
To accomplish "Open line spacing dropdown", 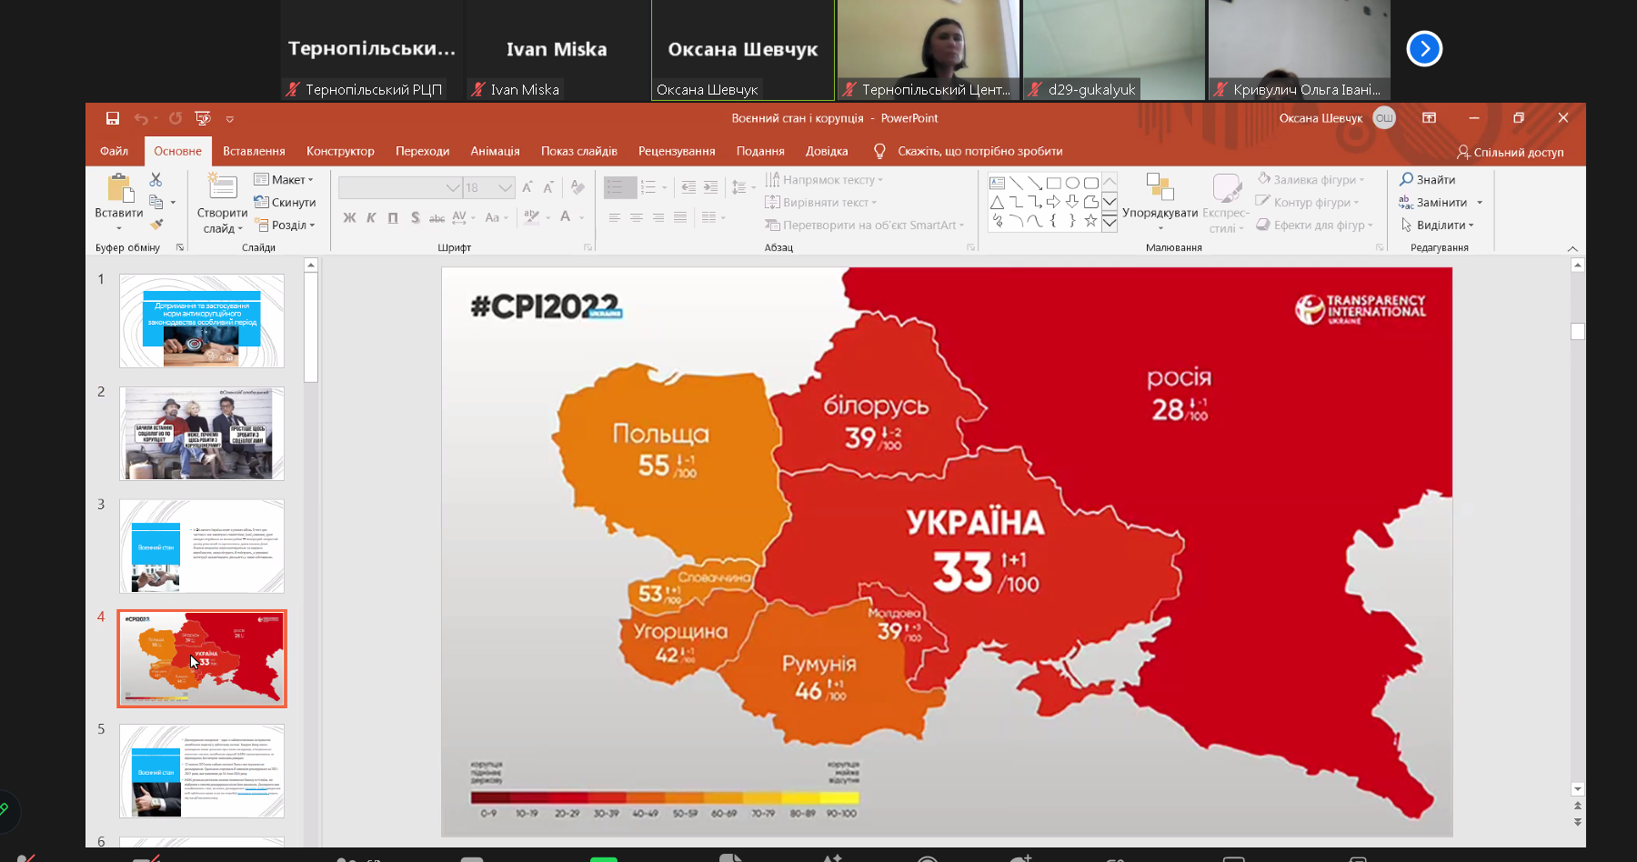I will (x=743, y=187).
